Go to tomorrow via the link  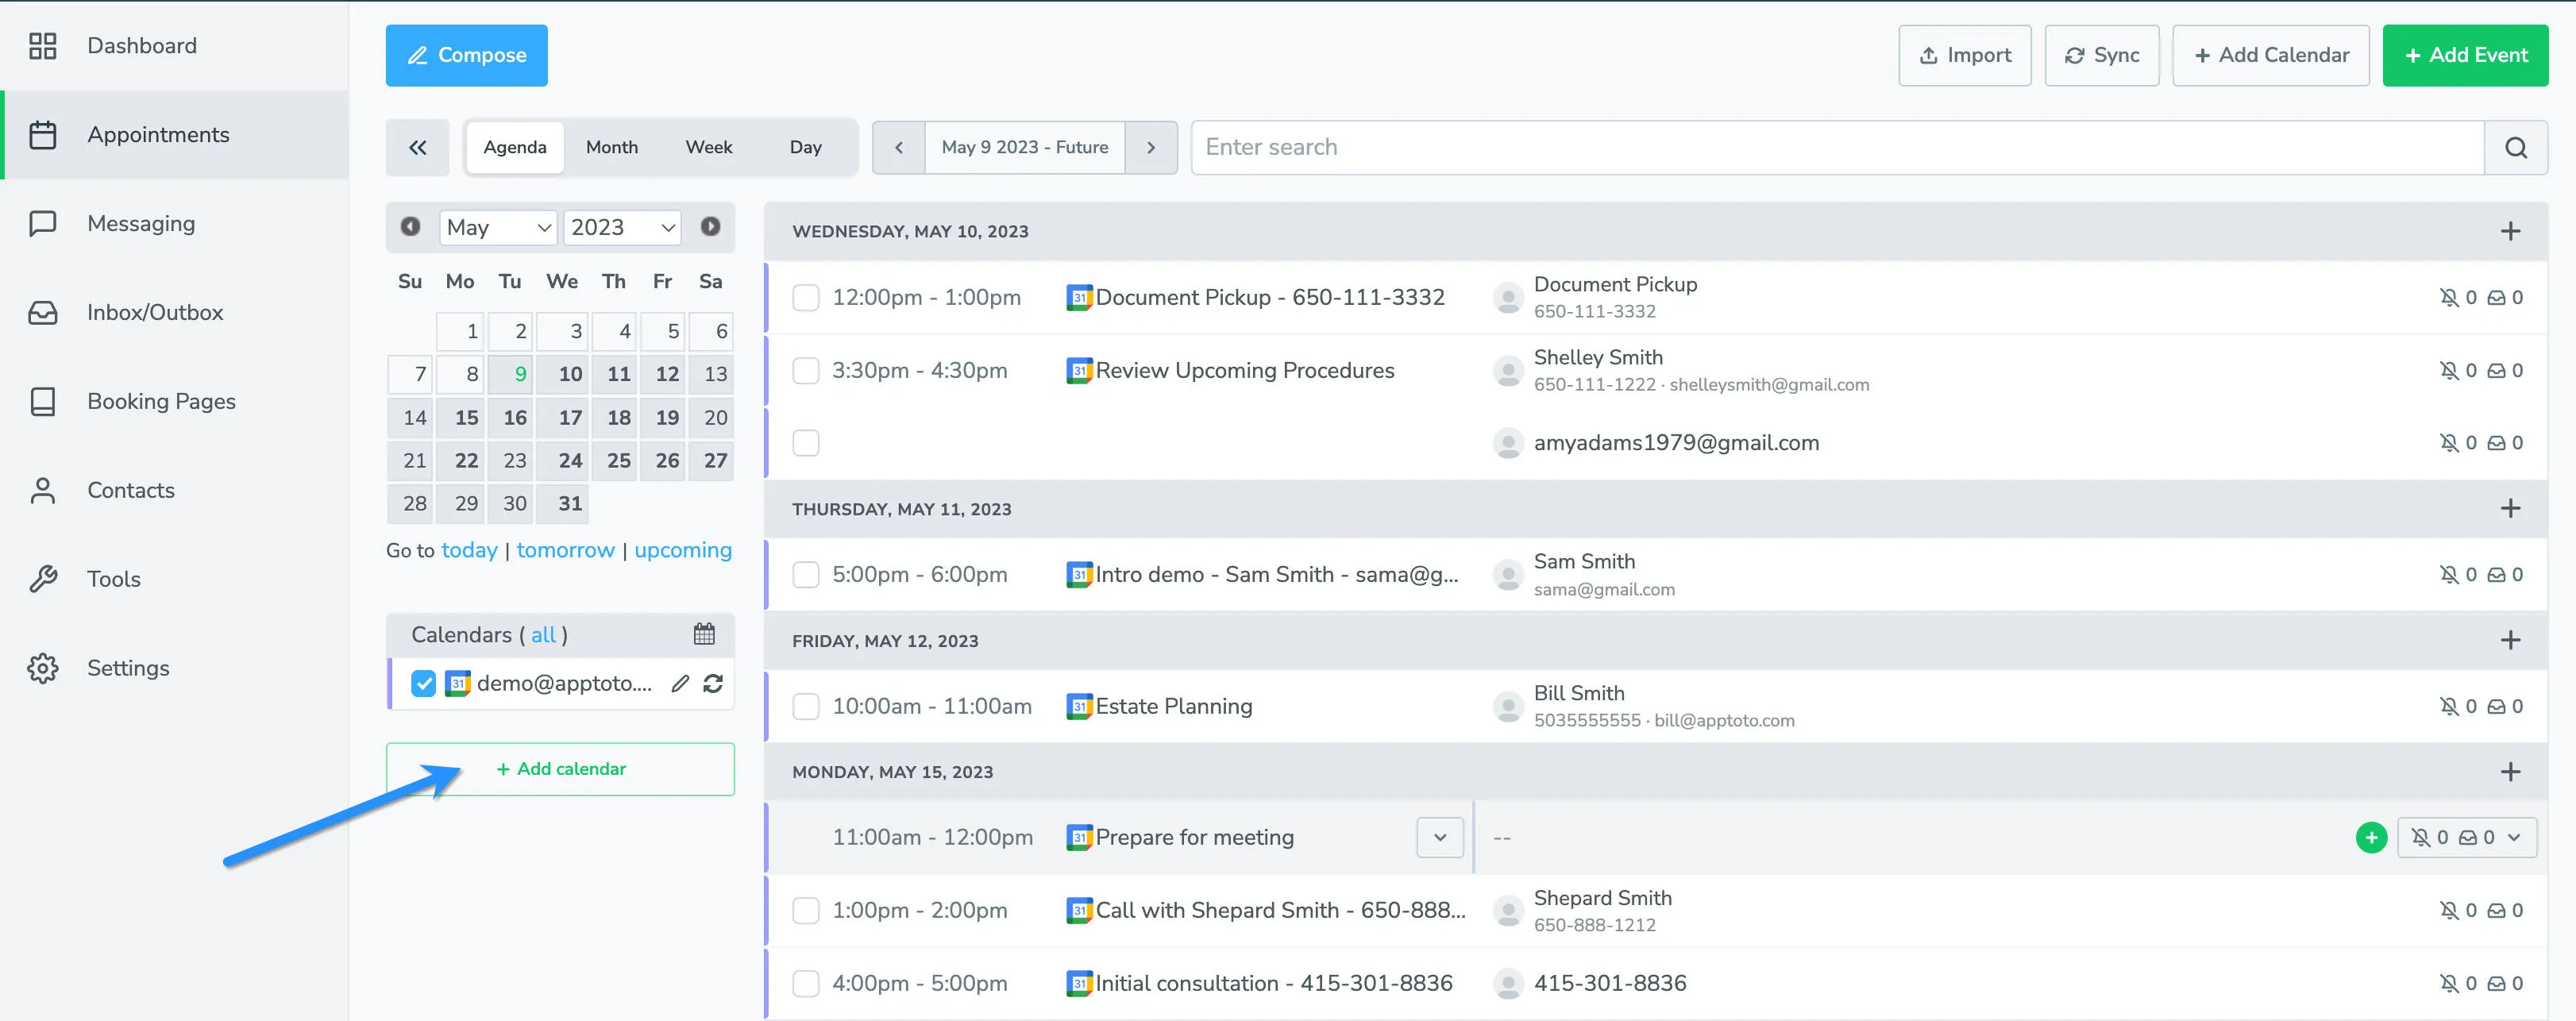coord(565,549)
